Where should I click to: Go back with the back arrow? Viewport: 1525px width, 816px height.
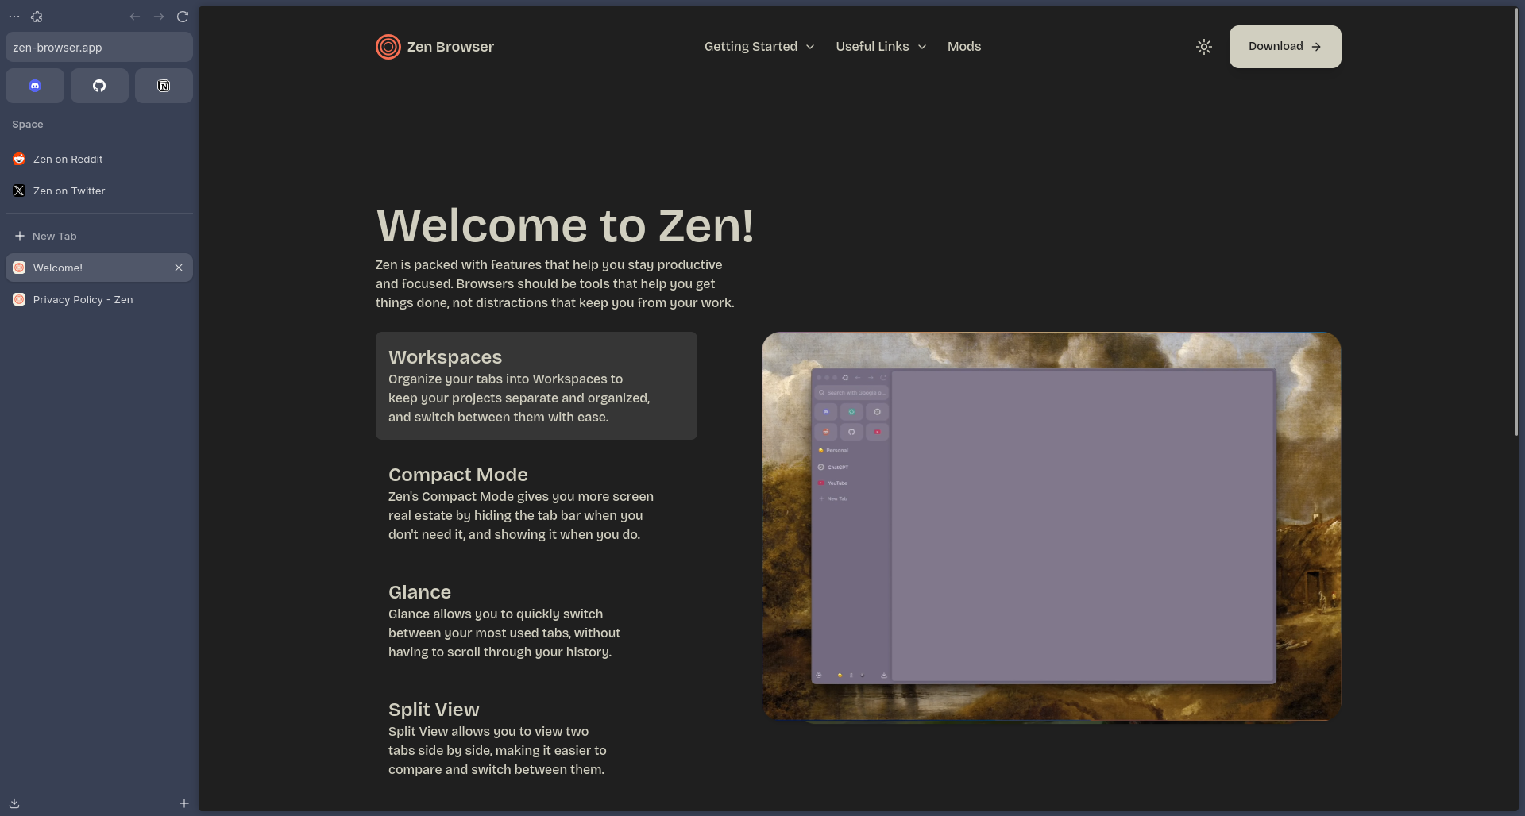point(135,17)
